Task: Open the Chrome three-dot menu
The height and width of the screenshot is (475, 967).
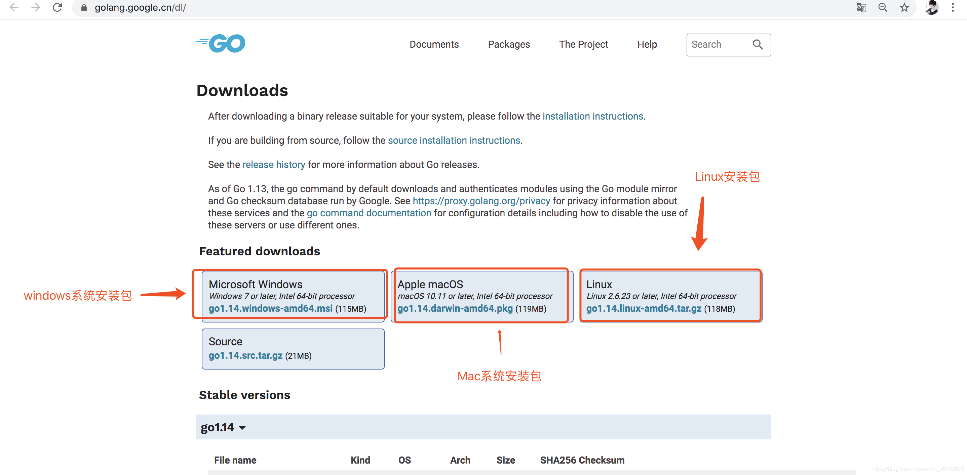Action: [953, 7]
